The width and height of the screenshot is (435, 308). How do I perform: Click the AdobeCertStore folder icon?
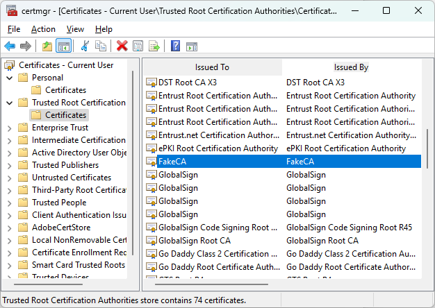pyautogui.click(x=23, y=228)
